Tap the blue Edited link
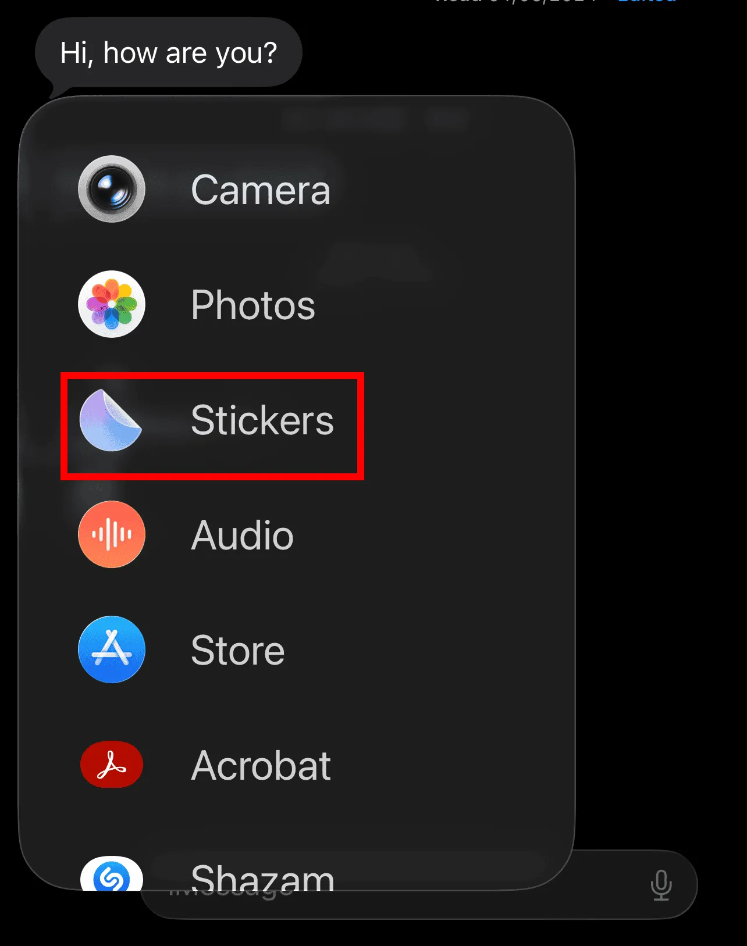747x946 pixels. point(647,2)
